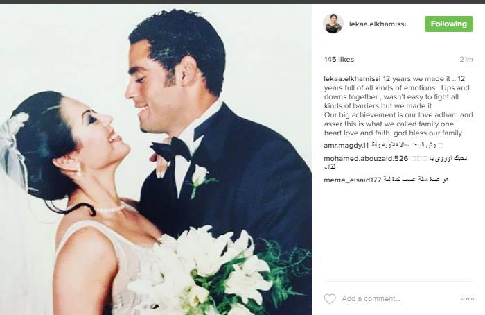Click the lekaa.elkhamissi profile avatar

pyautogui.click(x=333, y=24)
